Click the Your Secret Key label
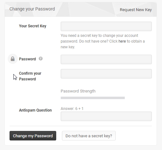Viewport: 162px width, 150px height. point(33,26)
